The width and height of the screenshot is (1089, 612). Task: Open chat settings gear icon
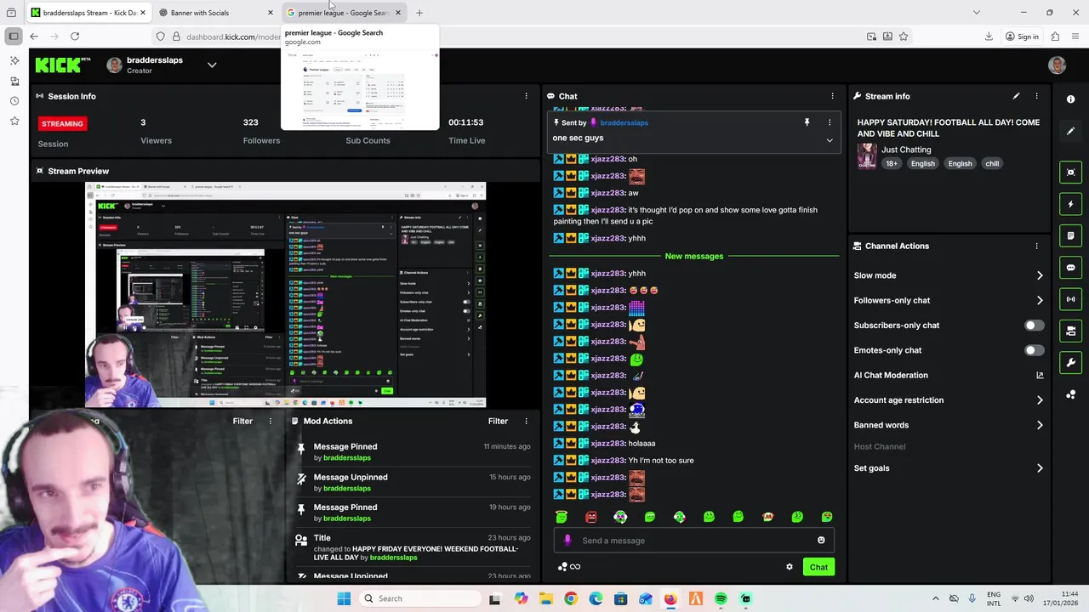pos(790,567)
